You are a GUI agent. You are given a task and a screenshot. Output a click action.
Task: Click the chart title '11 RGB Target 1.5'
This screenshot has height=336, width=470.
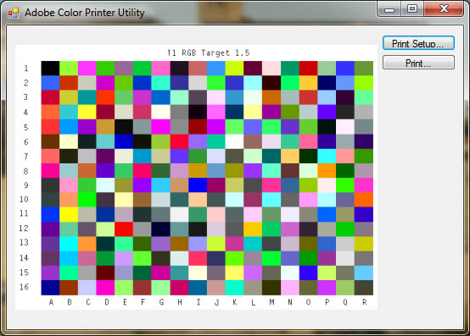point(209,53)
